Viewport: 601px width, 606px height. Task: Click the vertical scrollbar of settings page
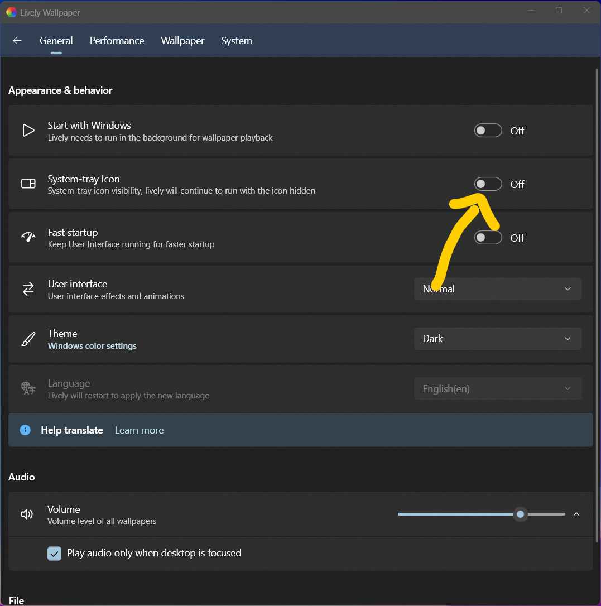coord(597,305)
